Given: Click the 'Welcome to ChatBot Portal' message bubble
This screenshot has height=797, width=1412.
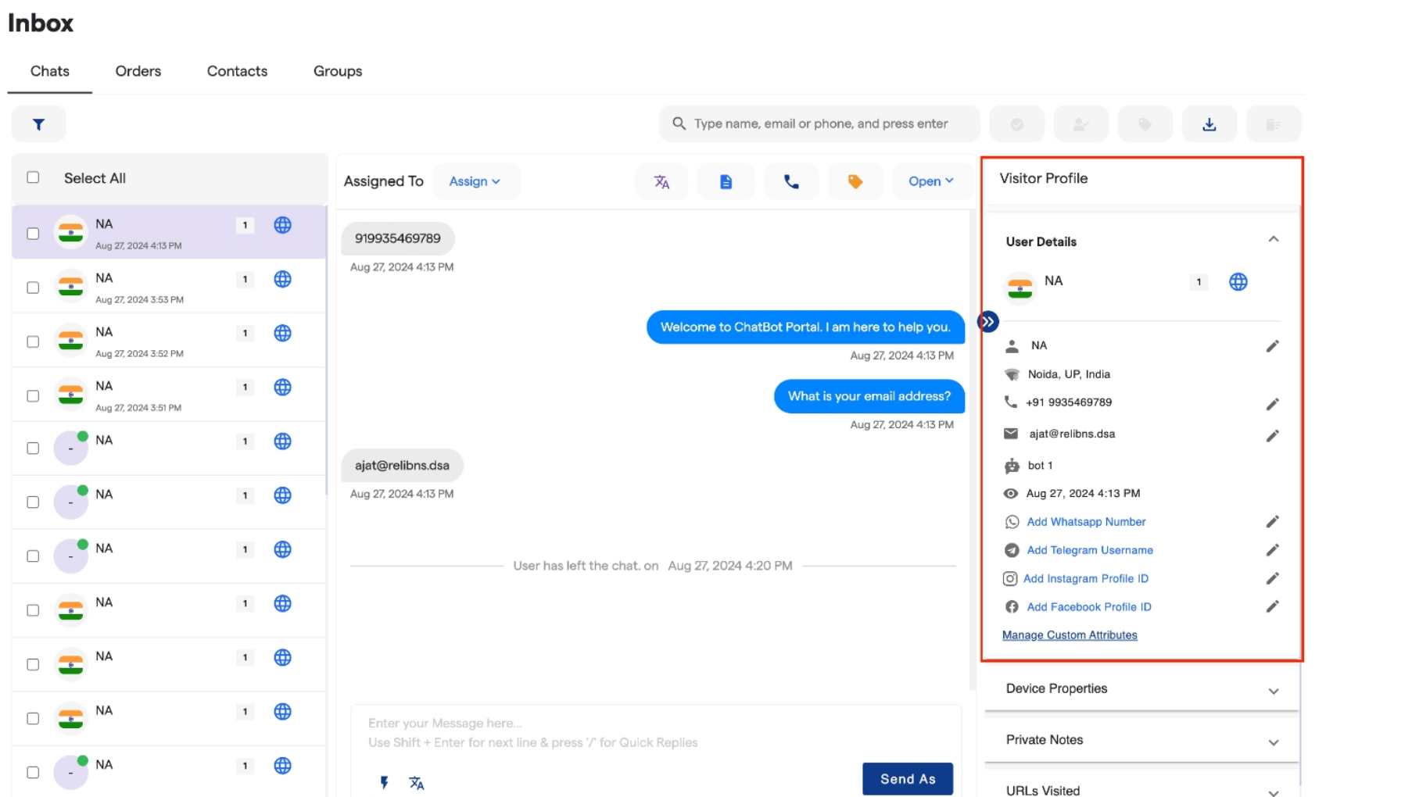Looking at the screenshot, I should pos(805,327).
